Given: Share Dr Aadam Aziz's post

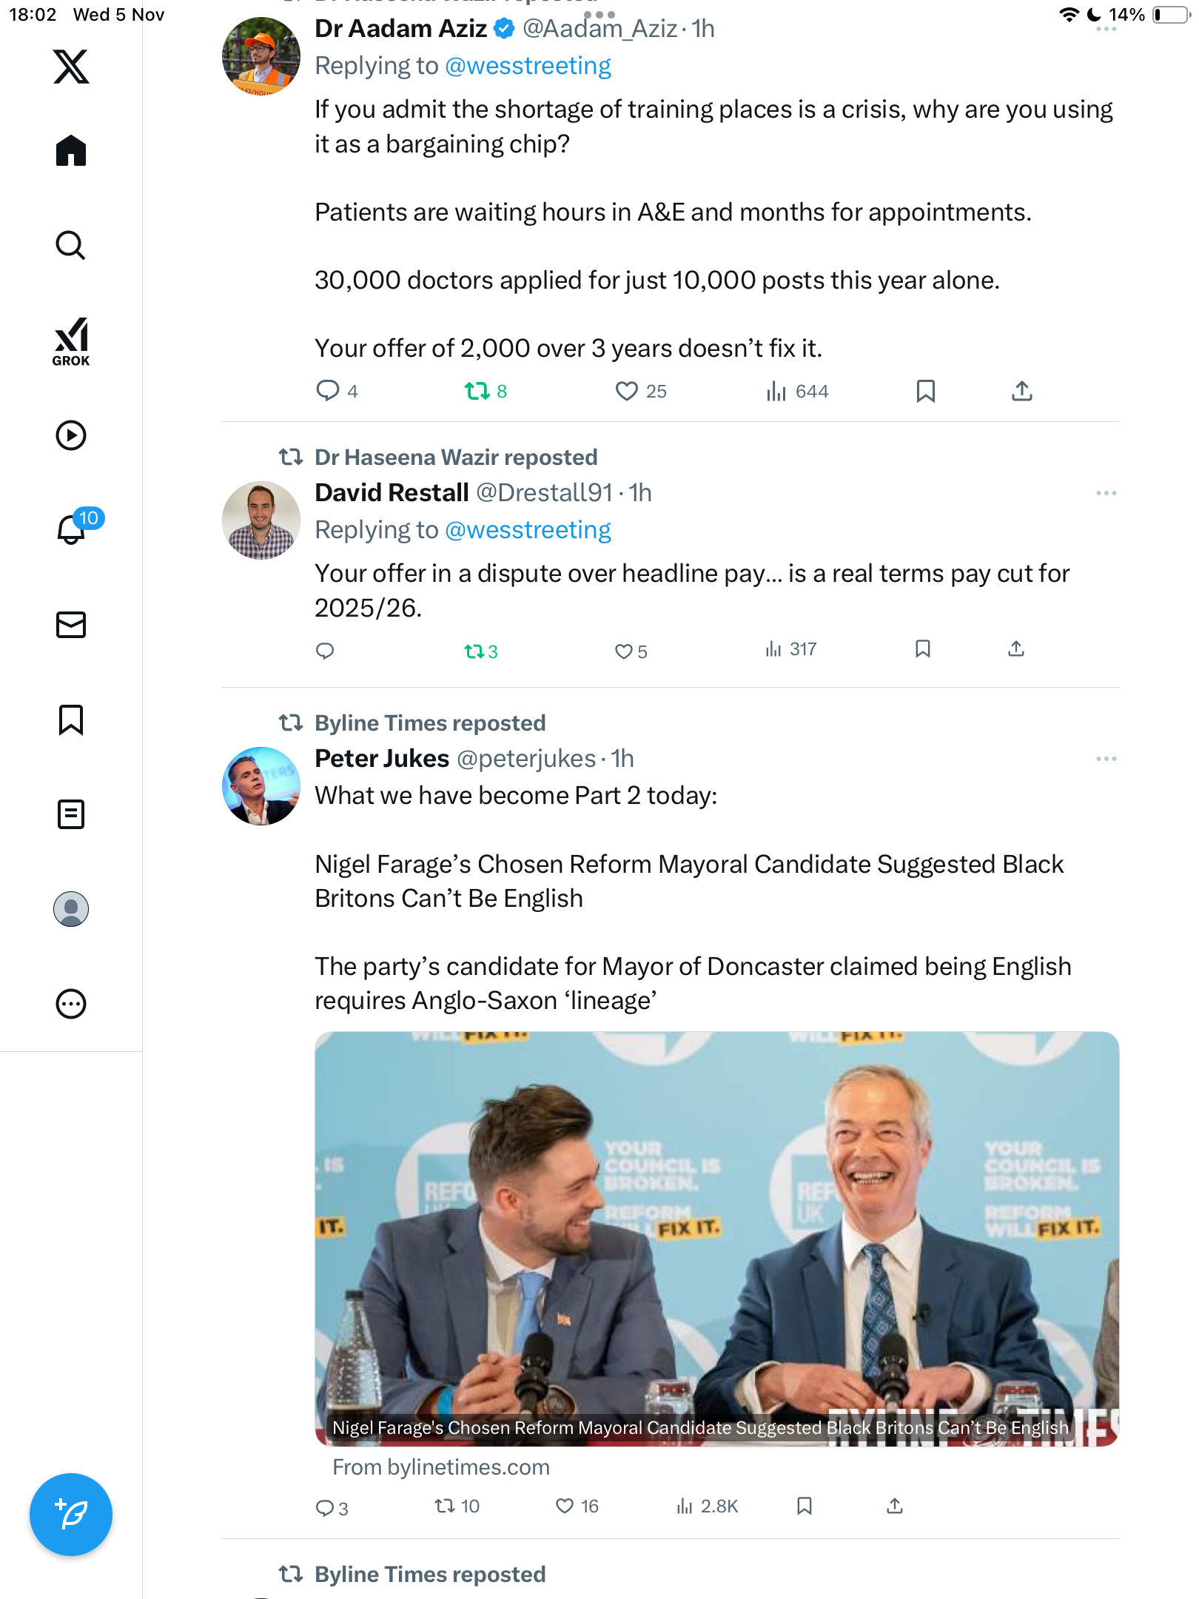Looking at the screenshot, I should pos(1021,391).
